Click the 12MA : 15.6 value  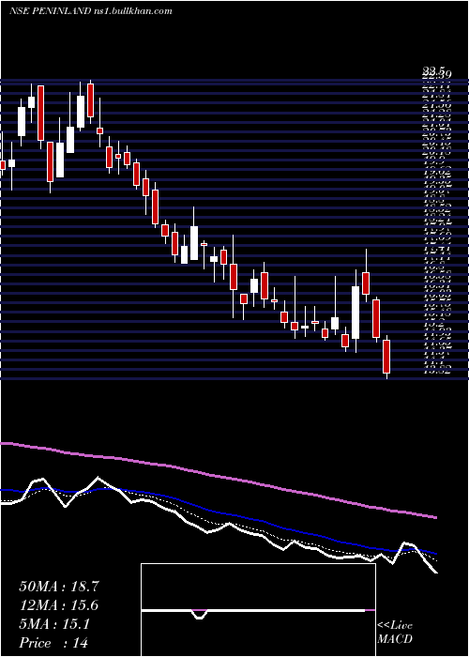tap(59, 605)
